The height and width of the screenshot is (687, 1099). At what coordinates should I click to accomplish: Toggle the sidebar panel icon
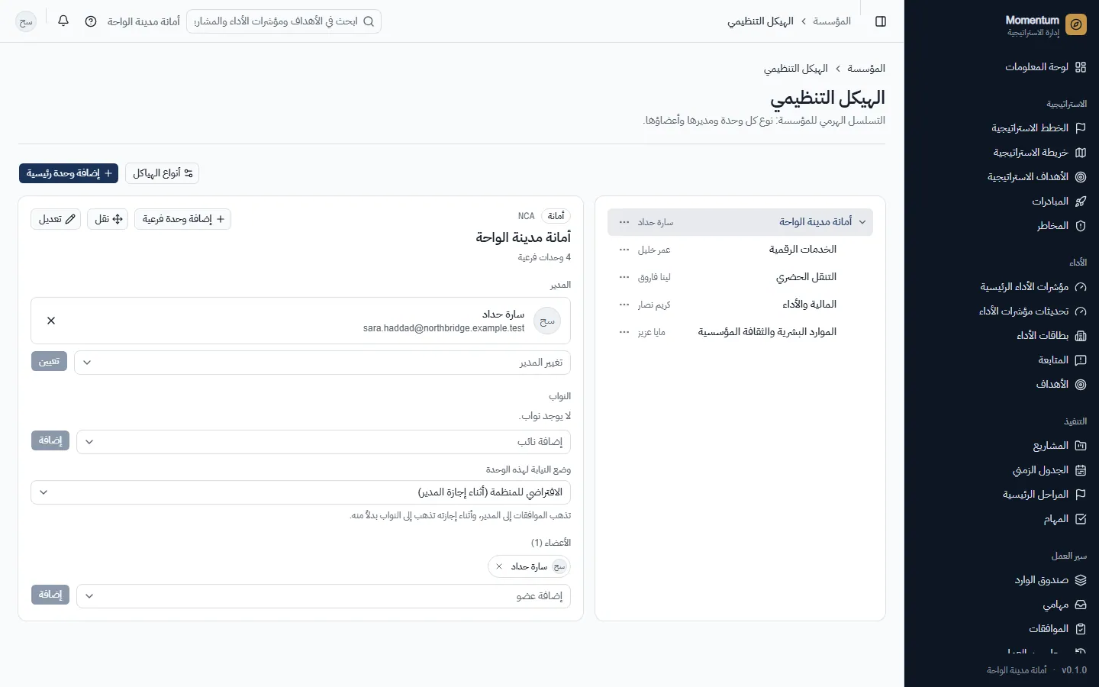[881, 21]
